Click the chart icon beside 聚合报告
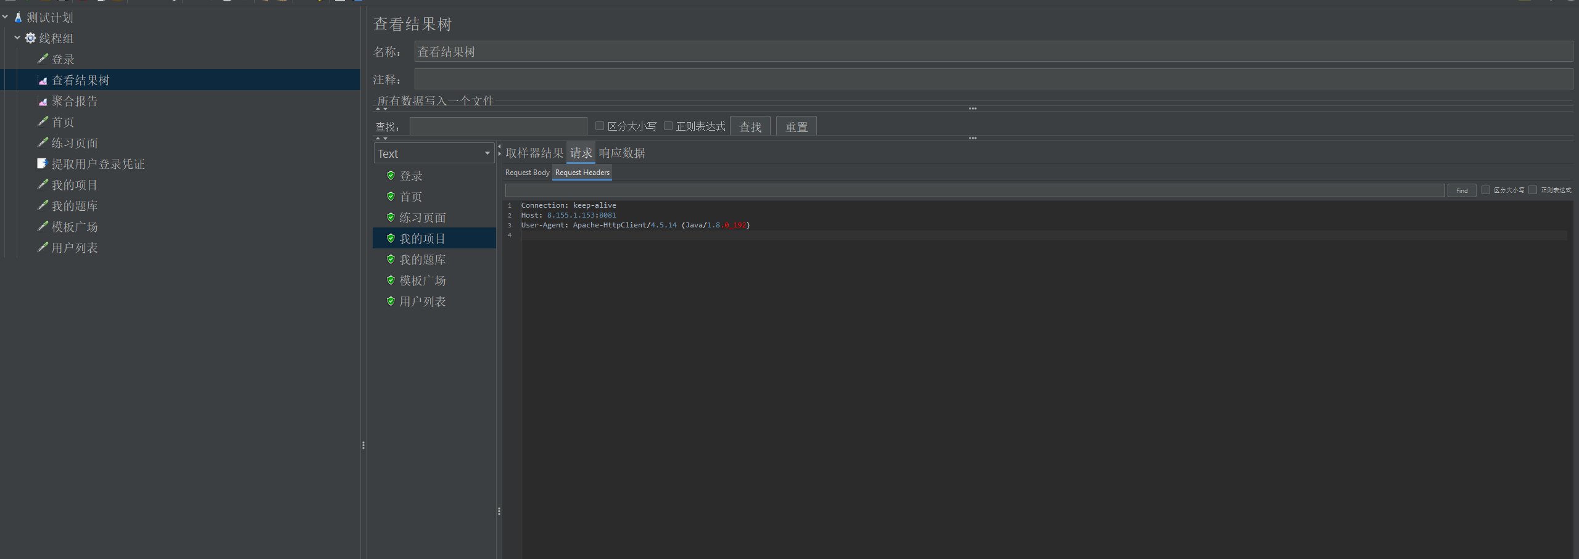 tap(43, 101)
